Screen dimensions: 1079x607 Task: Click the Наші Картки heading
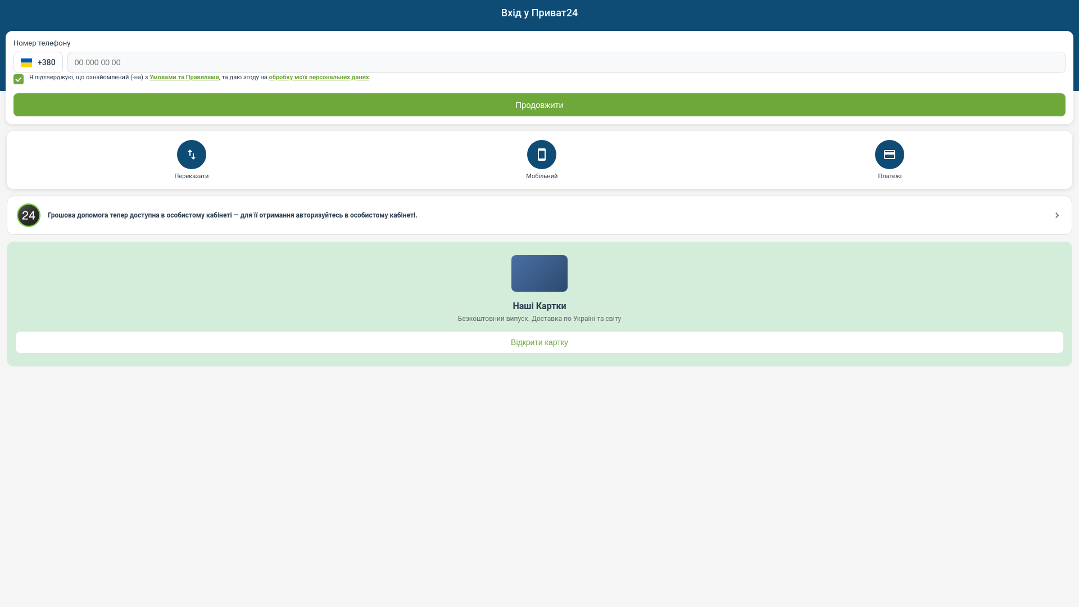(539, 306)
